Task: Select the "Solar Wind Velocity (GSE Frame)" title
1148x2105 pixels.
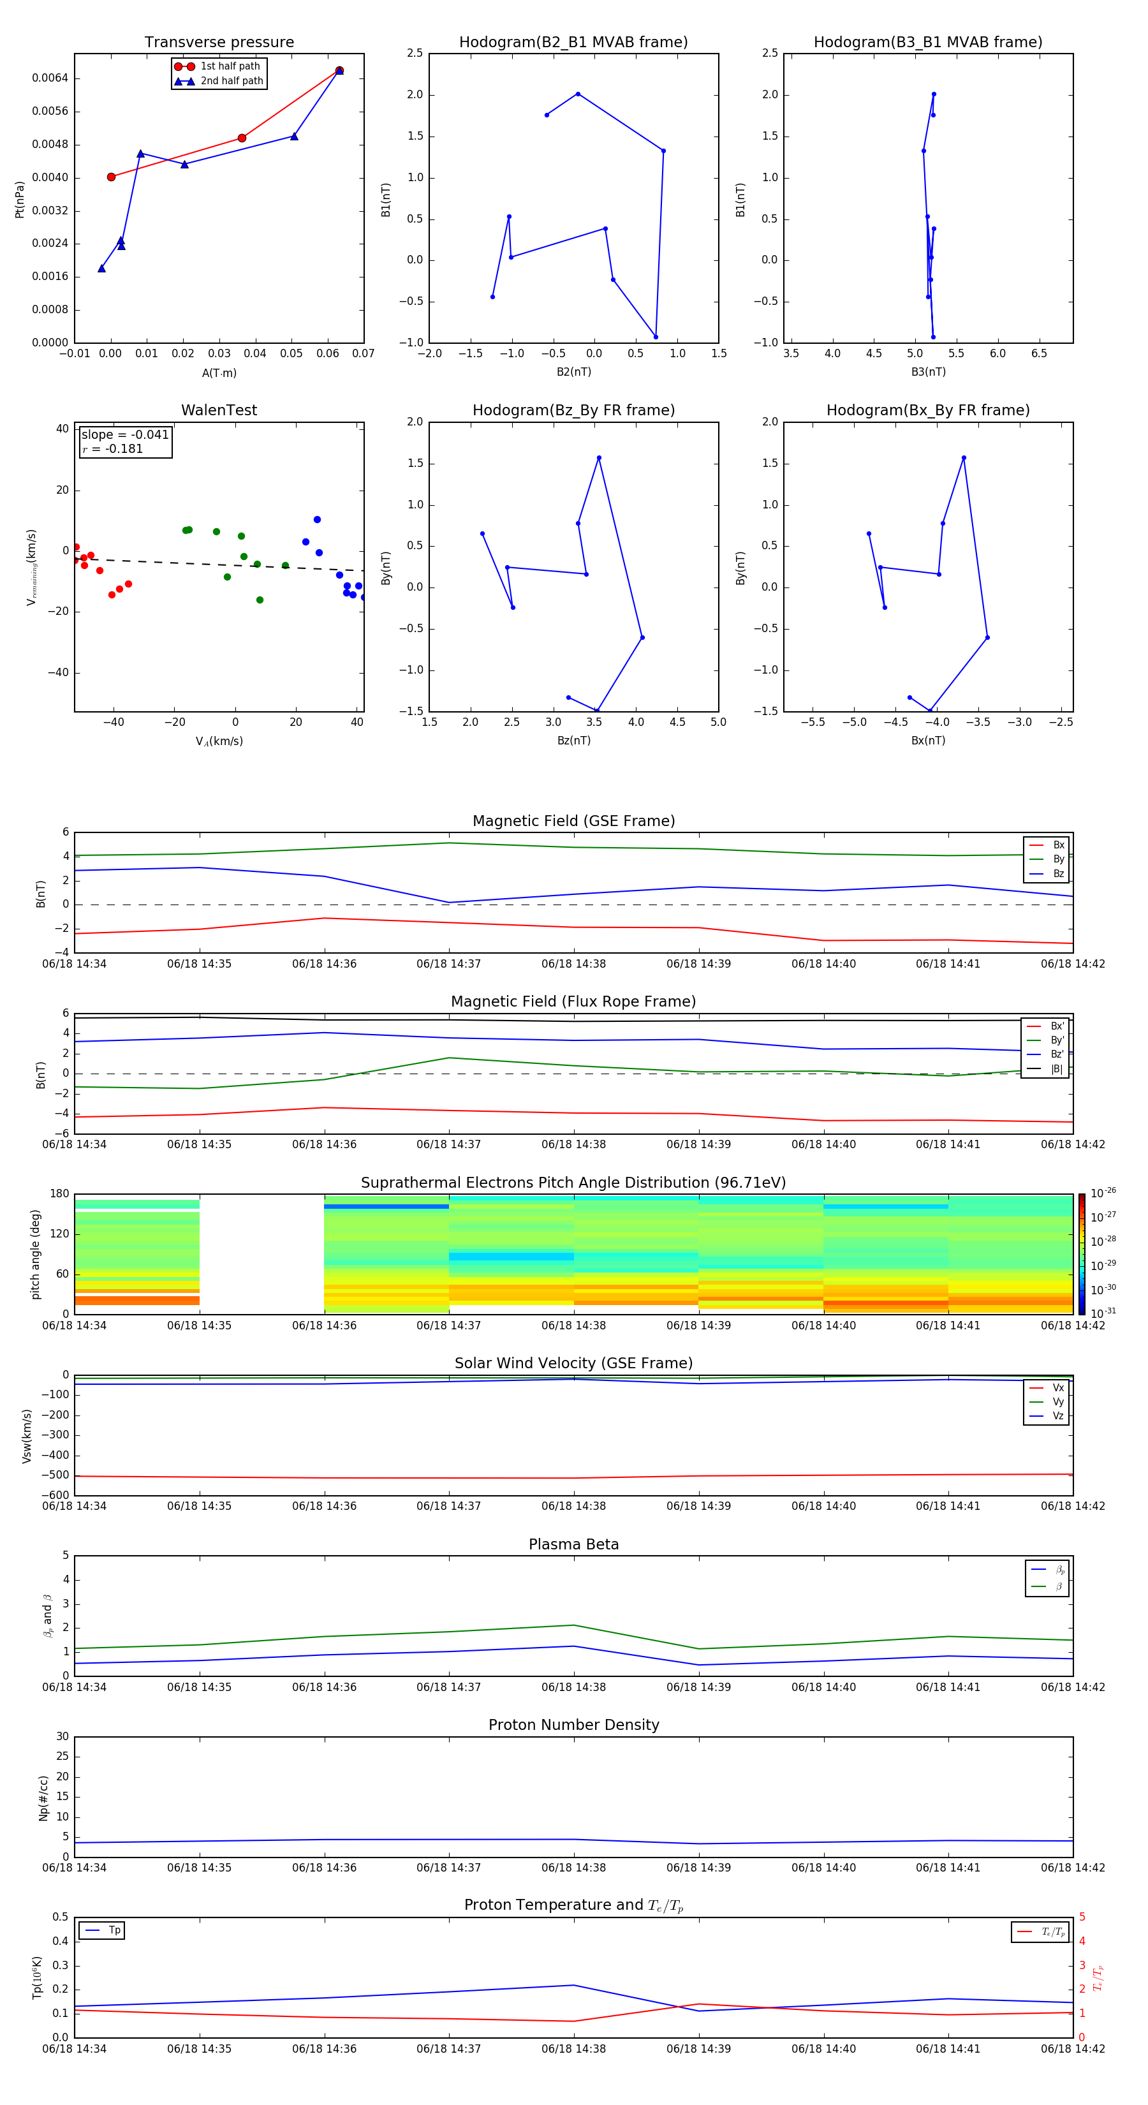Action: 573,1364
